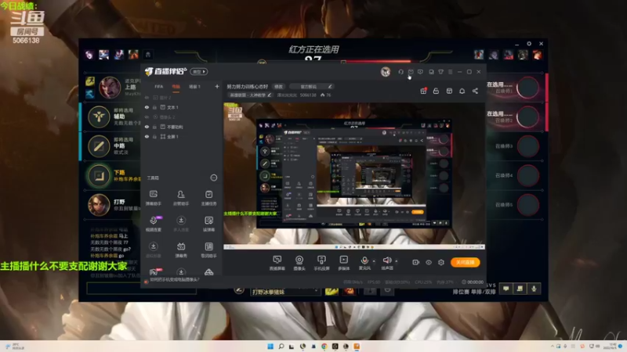Switch to the 场景 1 scene tab
Viewport: 627px width, 352px height.
coord(194,87)
